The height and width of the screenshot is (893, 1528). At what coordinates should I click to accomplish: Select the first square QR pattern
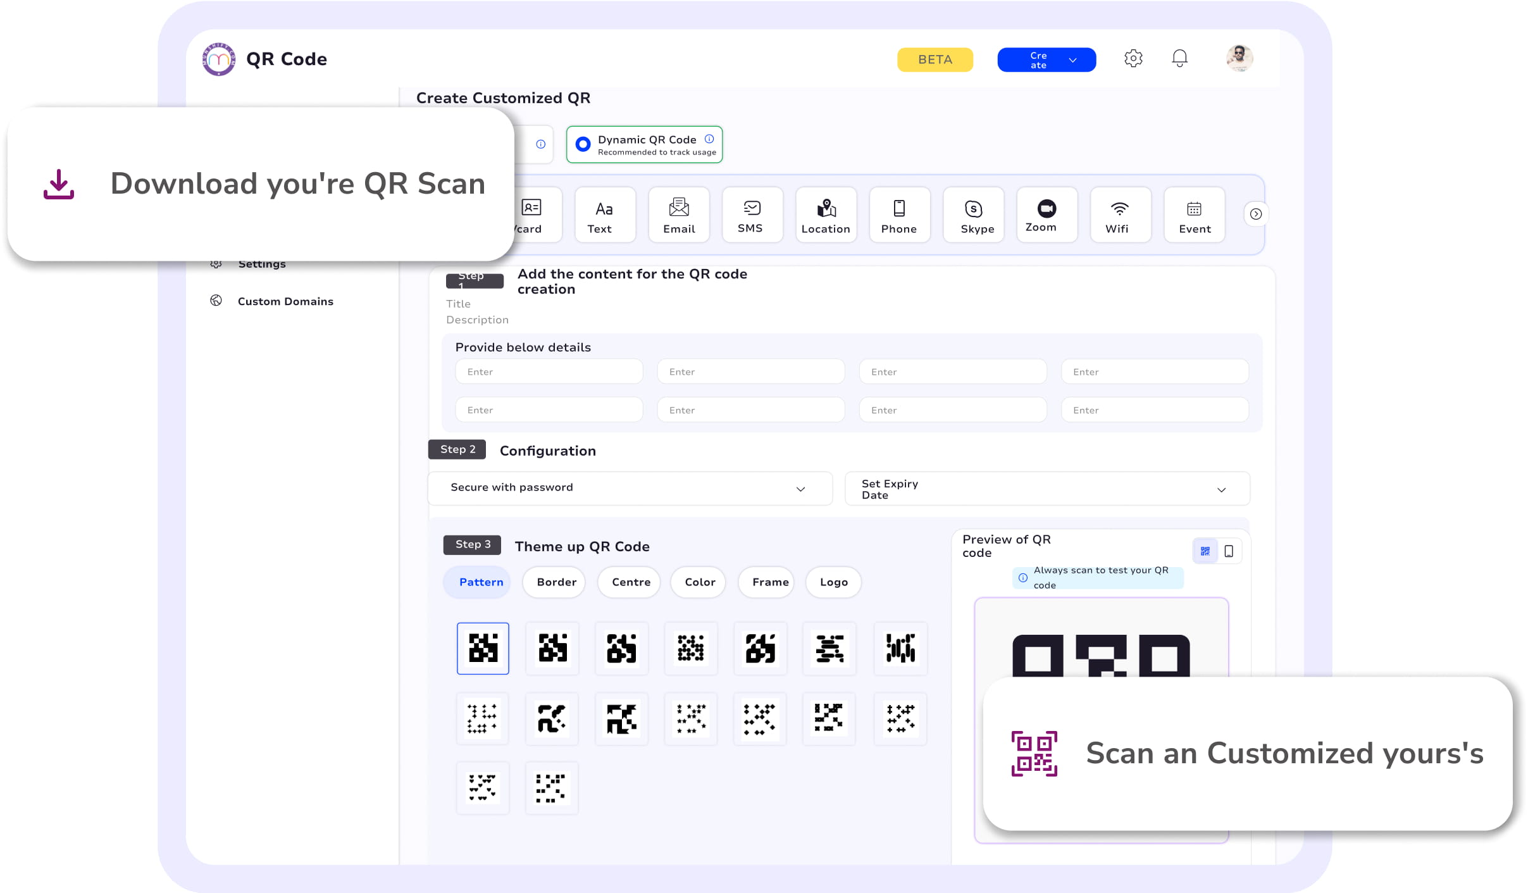(483, 648)
